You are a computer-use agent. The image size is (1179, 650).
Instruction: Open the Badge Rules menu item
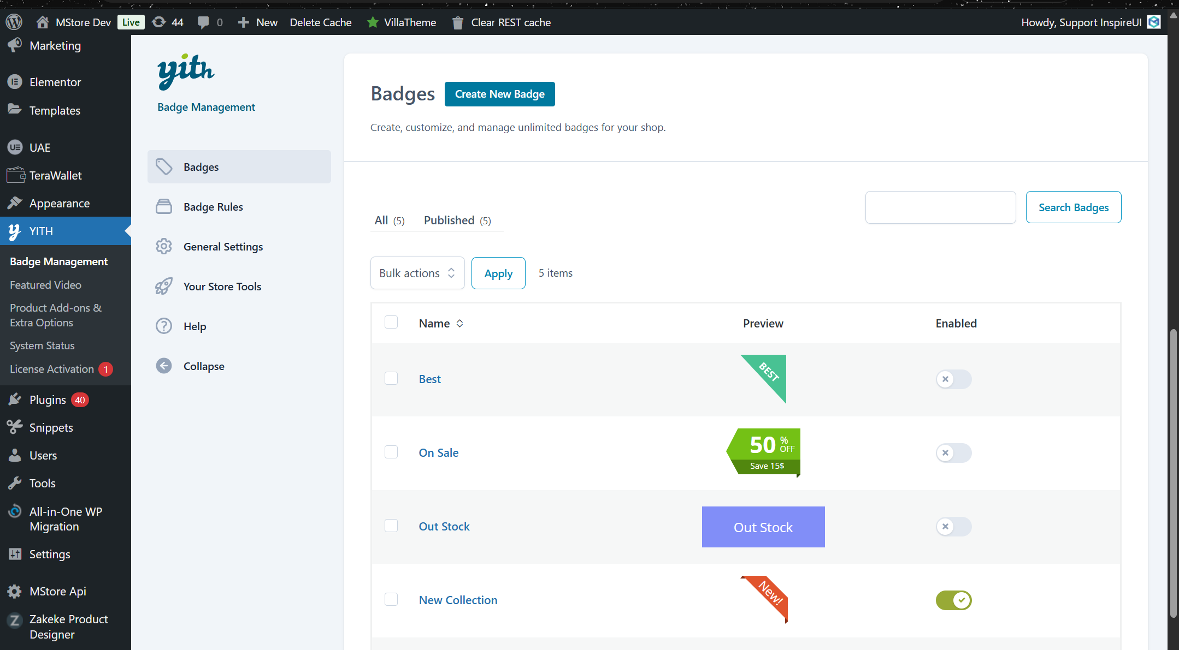coord(213,207)
